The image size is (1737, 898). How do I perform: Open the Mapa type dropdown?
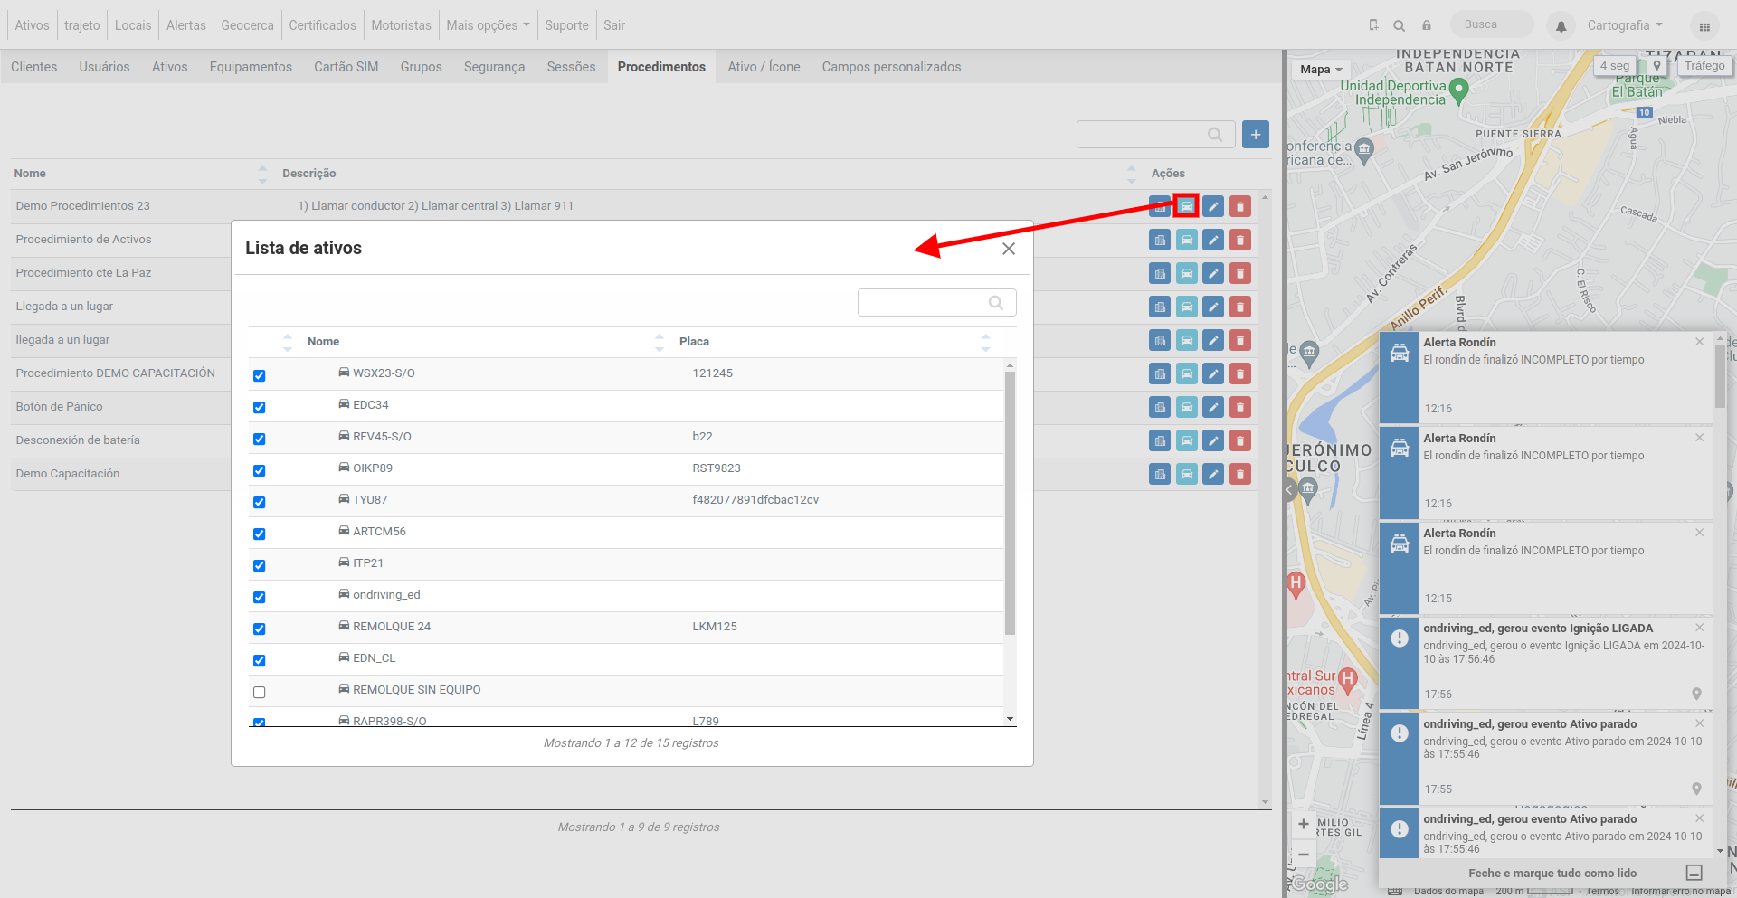[x=1322, y=70]
